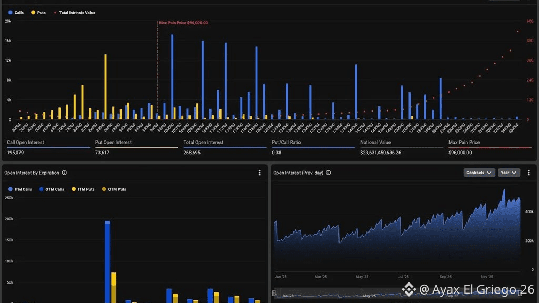Viewport: 539px width, 303px height.
Task: Hide the Total Intrinsic Value series
Action: click(x=74, y=13)
